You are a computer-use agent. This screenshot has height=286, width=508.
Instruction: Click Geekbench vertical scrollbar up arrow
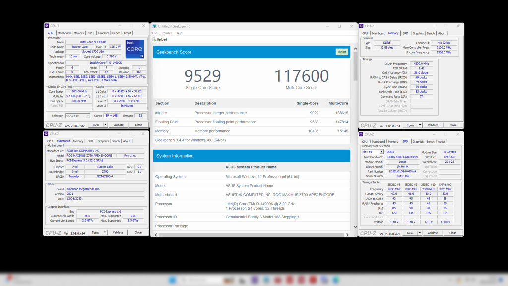pyautogui.click(x=355, y=49)
